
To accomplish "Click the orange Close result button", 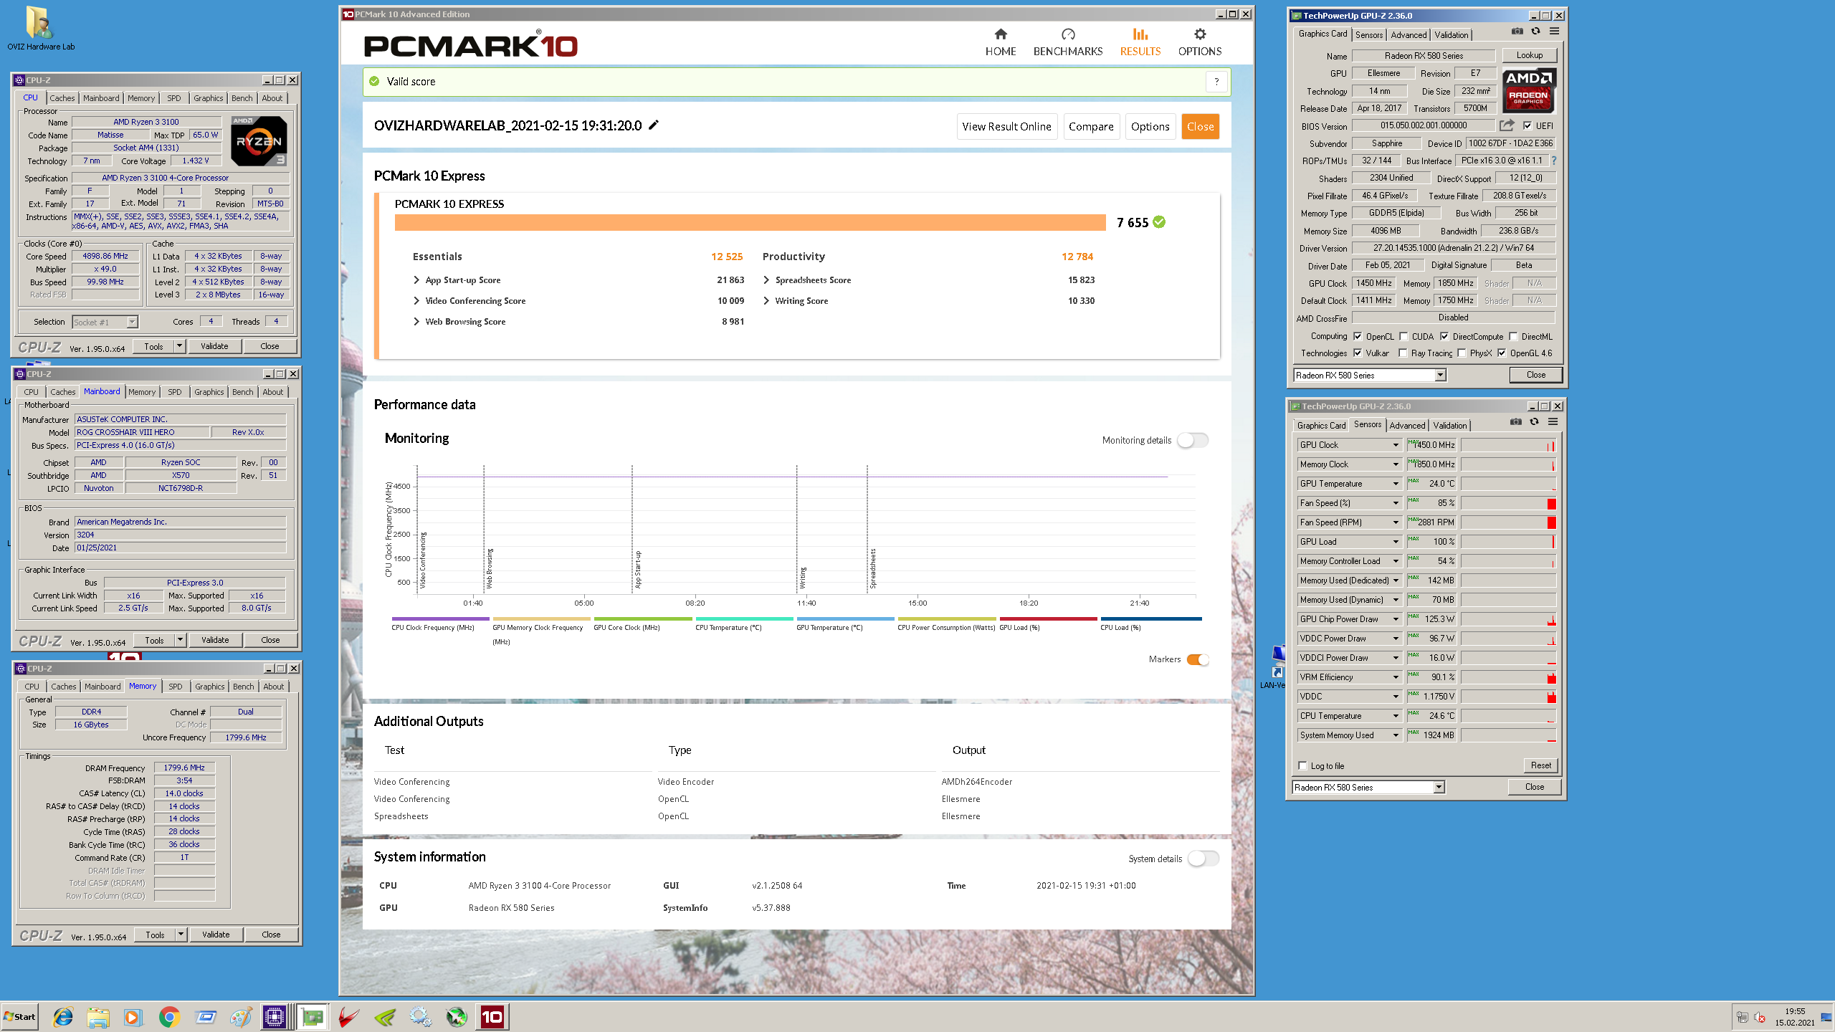I will point(1200,127).
